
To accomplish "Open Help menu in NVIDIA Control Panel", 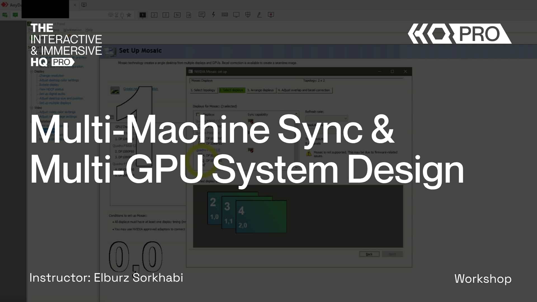I will click(89, 30).
